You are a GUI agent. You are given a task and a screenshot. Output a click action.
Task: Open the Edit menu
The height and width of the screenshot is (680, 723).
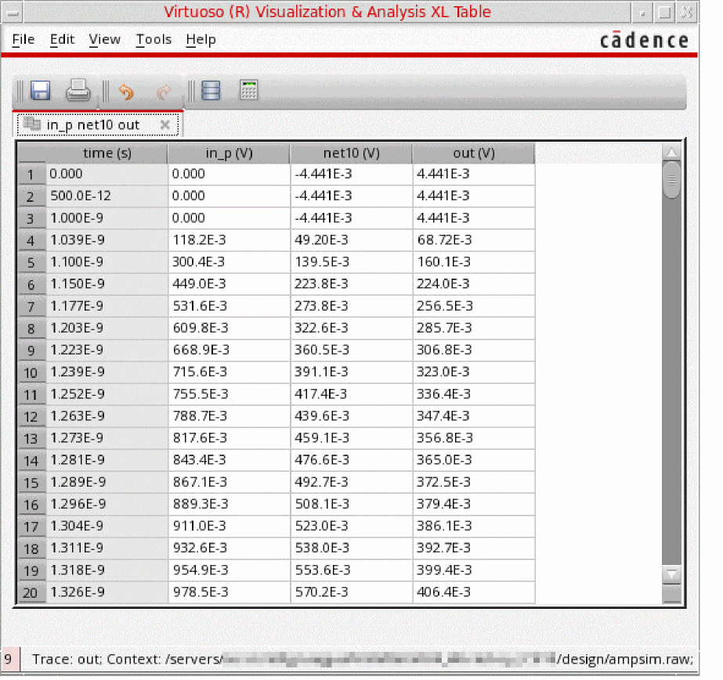(62, 39)
